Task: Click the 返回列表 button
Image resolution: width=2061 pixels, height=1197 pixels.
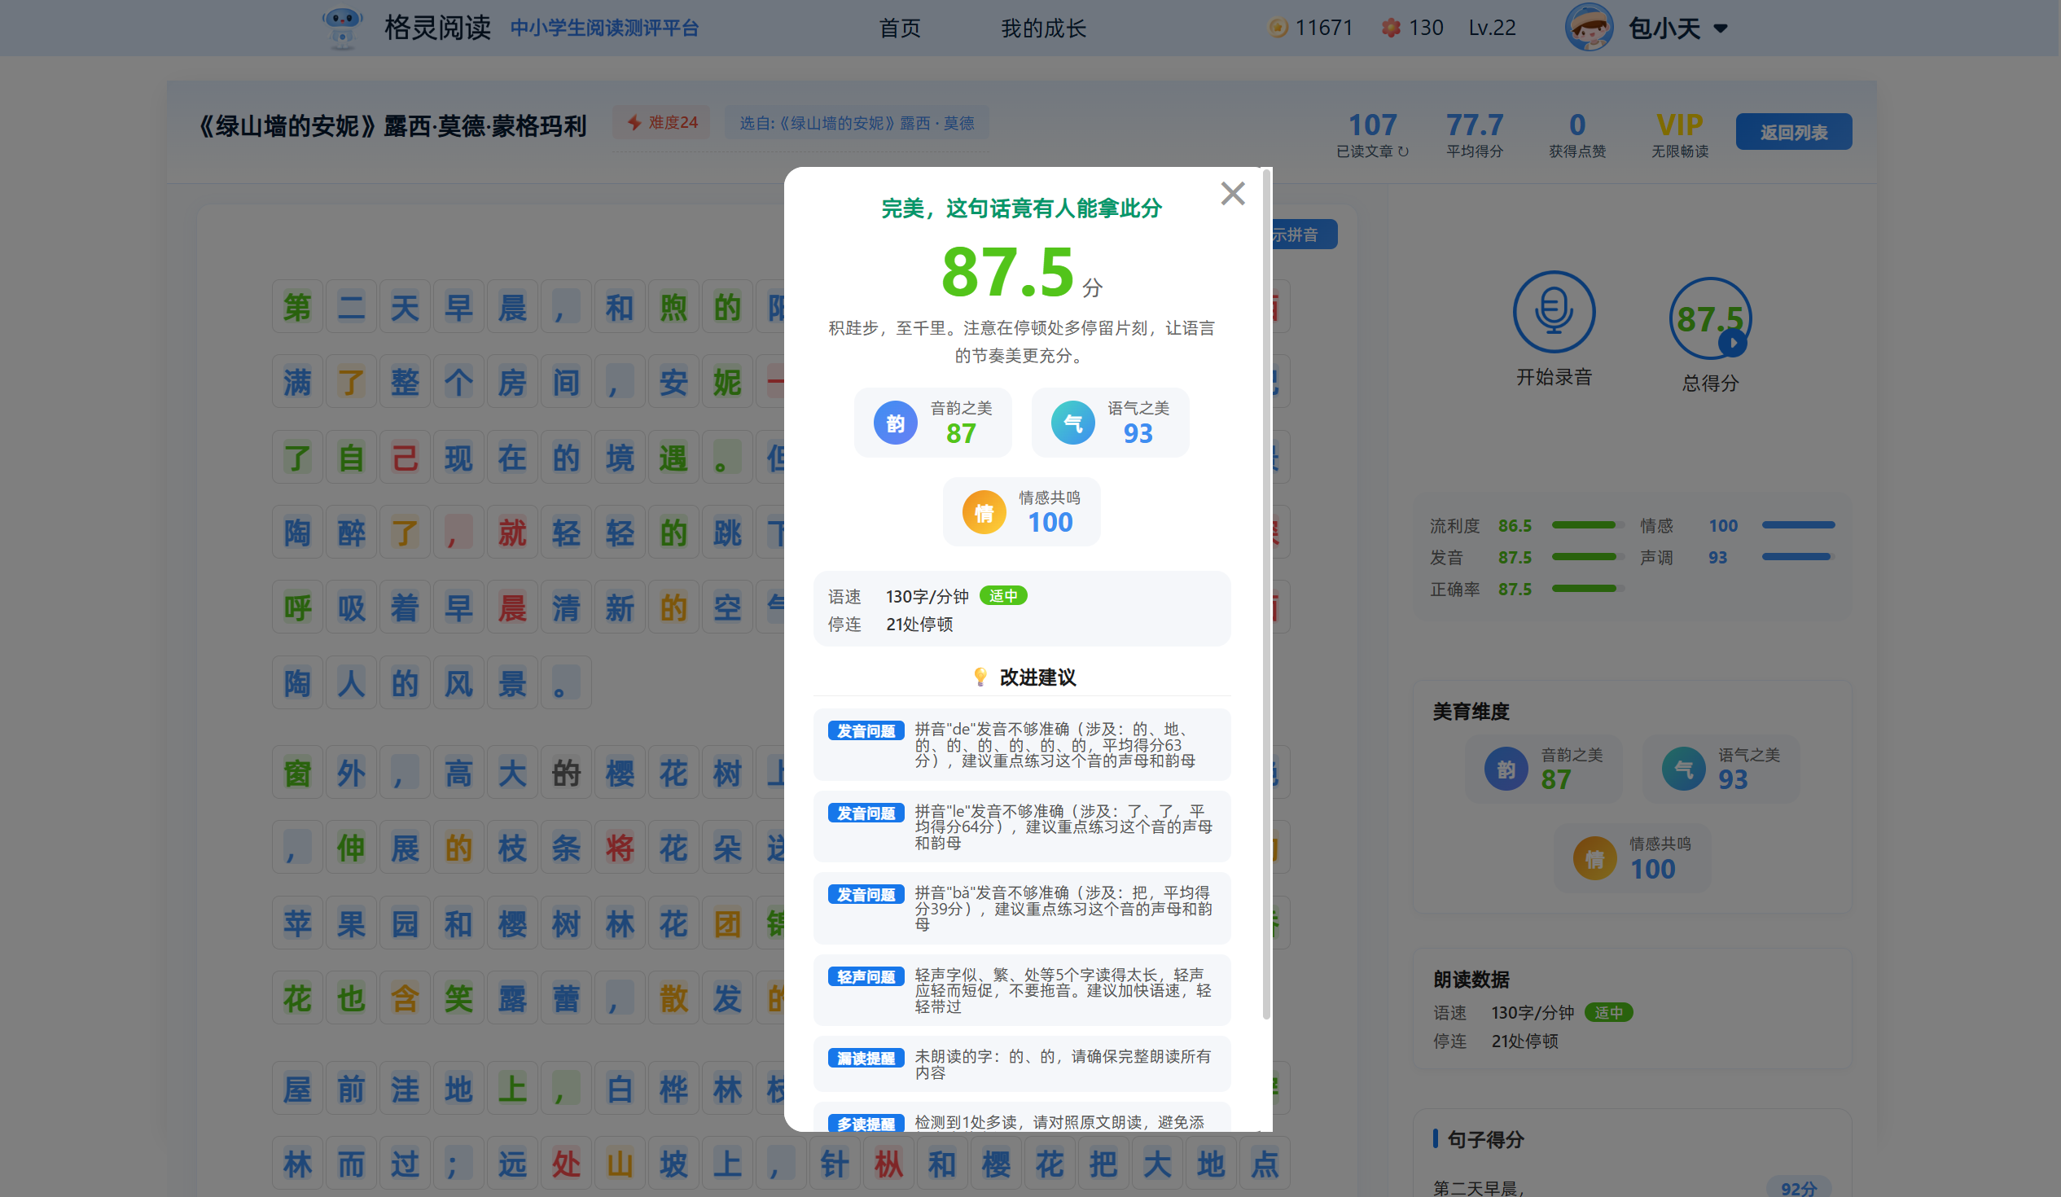Action: tap(1794, 132)
